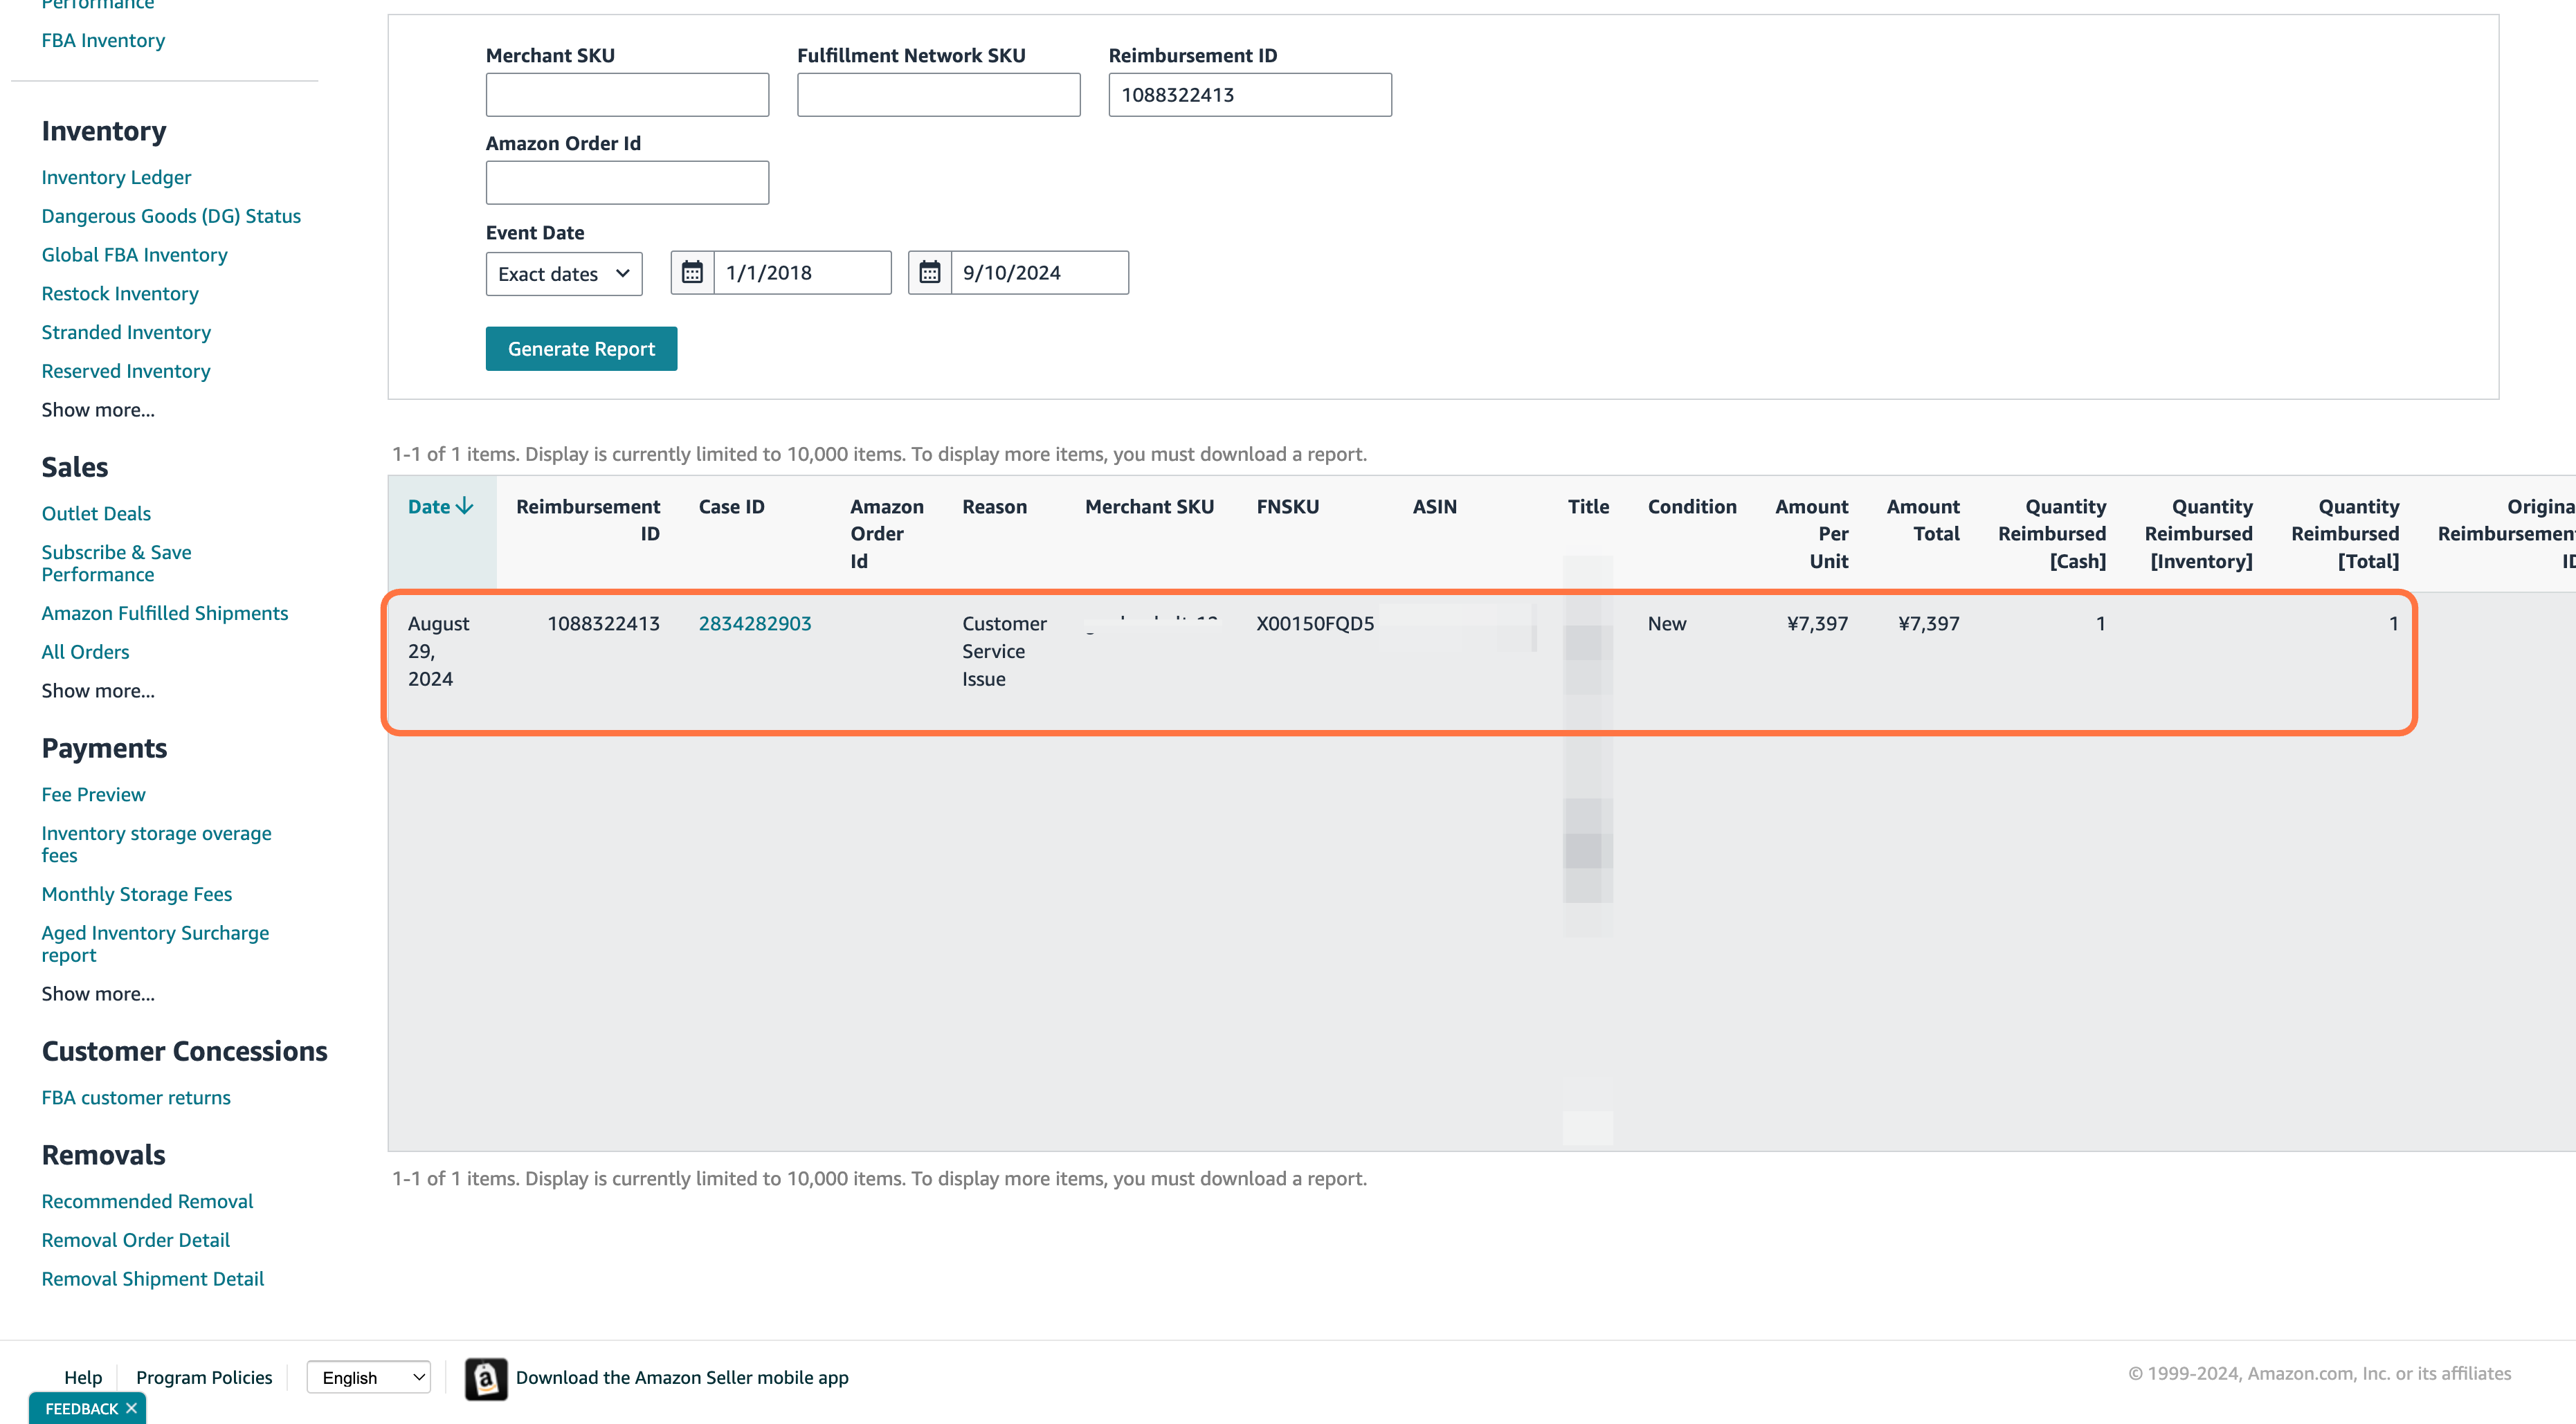Focus the Merchant SKU input field
The width and height of the screenshot is (2576, 1424).
coord(627,94)
